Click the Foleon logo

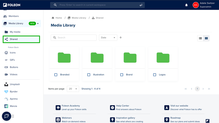(x=12, y=5)
